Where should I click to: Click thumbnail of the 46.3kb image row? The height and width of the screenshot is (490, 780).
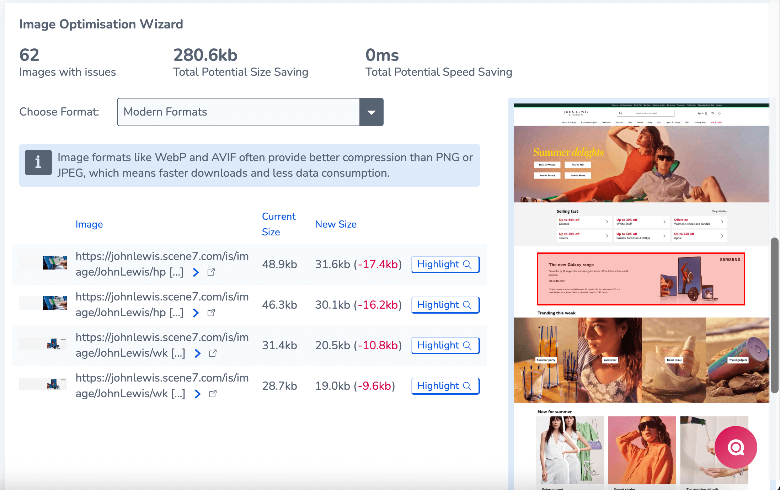point(43,303)
